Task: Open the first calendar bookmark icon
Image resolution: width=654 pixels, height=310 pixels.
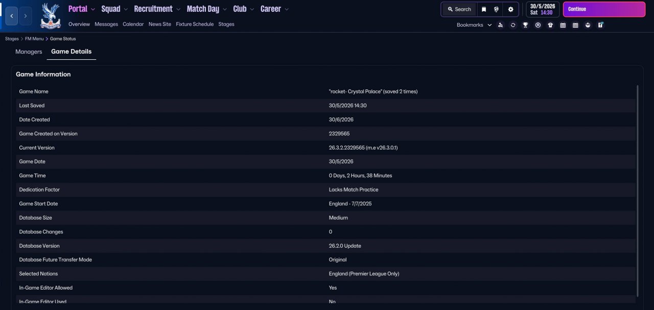Action: [563, 25]
